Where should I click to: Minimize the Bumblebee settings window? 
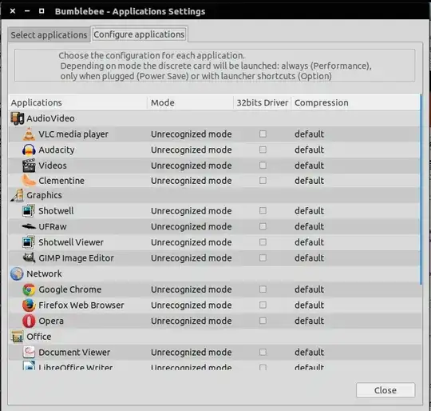pos(27,11)
